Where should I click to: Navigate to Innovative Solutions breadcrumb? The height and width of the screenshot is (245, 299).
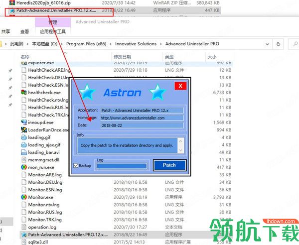coord(136,44)
